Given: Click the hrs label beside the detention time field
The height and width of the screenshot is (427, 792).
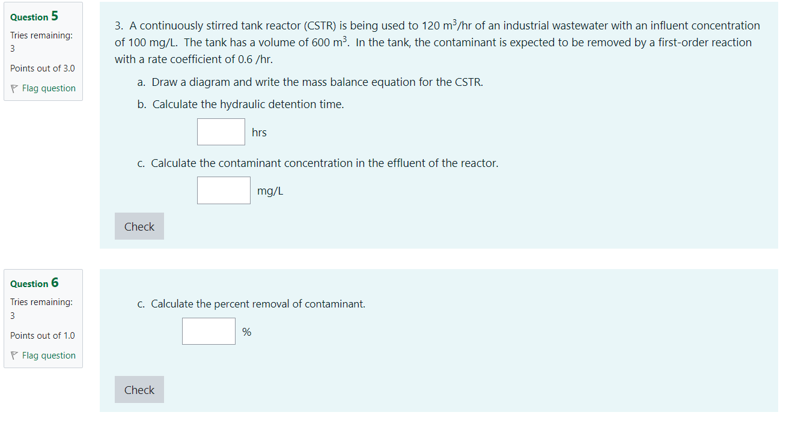Looking at the screenshot, I should pos(258,132).
